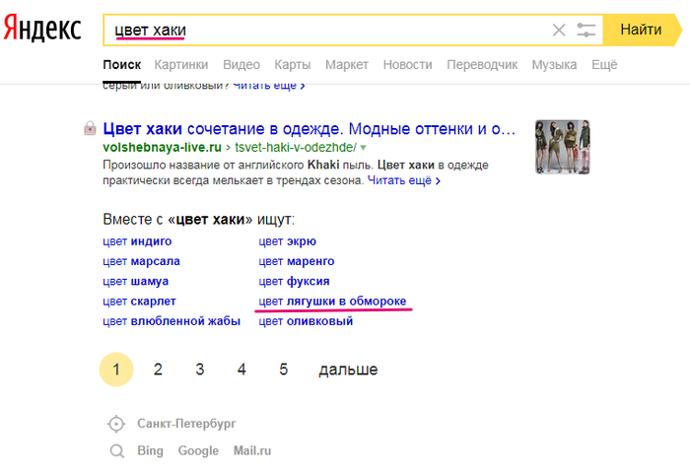The image size is (690, 473).
Task: Open the Санкт-Петербург region link
Action: (186, 424)
